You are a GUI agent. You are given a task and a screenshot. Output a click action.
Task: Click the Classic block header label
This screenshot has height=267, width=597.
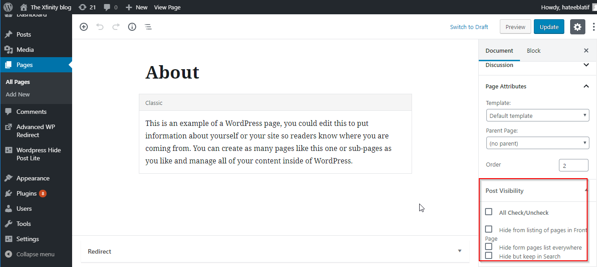(x=154, y=103)
